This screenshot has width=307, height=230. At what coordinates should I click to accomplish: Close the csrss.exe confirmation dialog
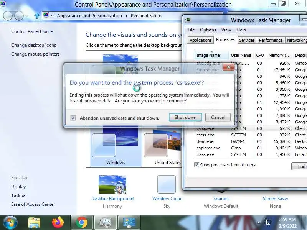tap(228, 67)
